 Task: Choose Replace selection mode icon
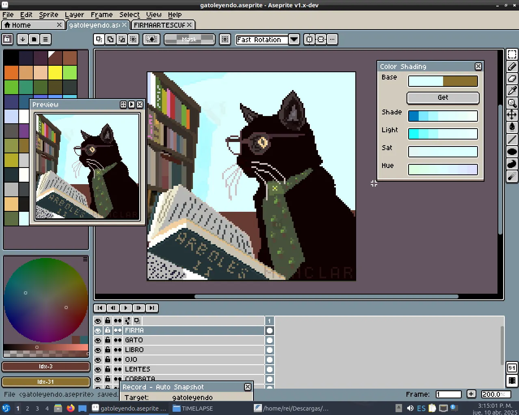click(x=99, y=39)
